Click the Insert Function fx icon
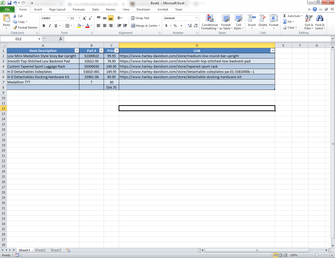The image size is (335, 258). (61, 39)
